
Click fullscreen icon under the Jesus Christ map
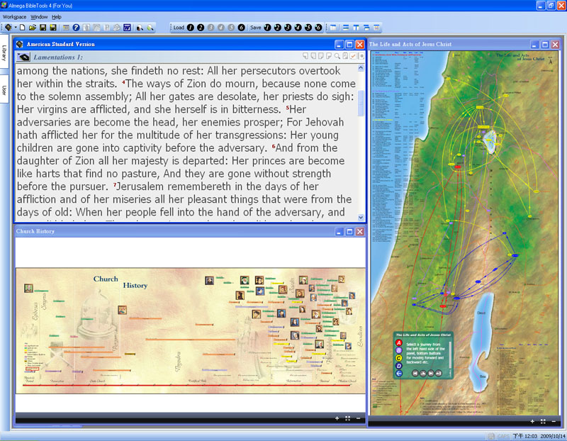[x=543, y=421]
